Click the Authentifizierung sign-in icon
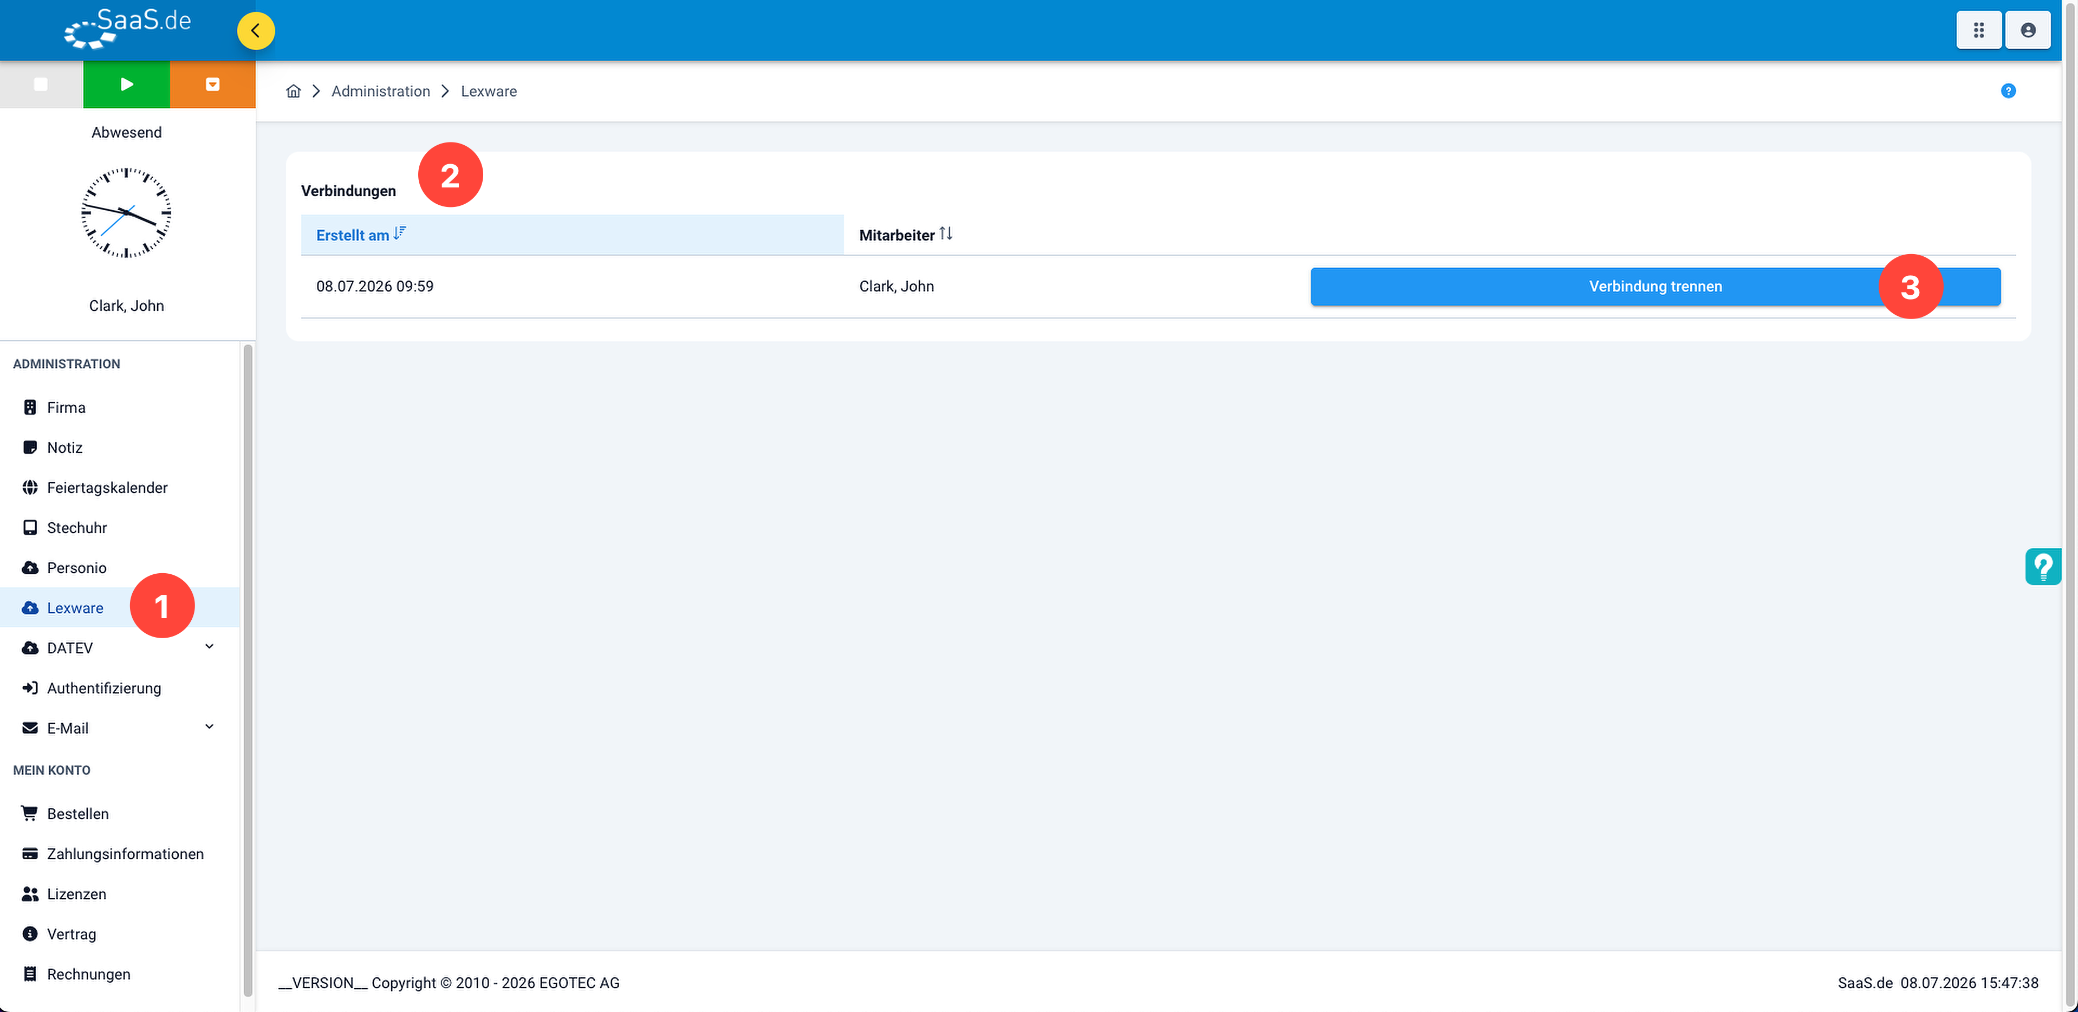This screenshot has height=1012, width=2078. [30, 689]
